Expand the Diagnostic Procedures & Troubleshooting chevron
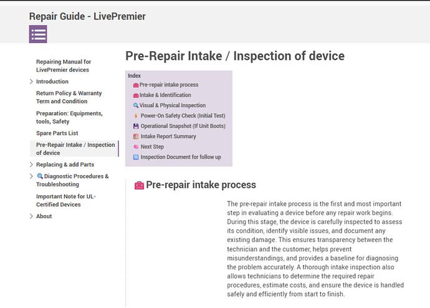The image size is (430, 308). click(32, 176)
